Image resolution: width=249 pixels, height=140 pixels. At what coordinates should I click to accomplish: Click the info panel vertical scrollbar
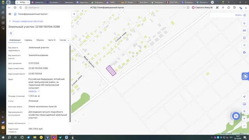pyautogui.click(x=70, y=84)
